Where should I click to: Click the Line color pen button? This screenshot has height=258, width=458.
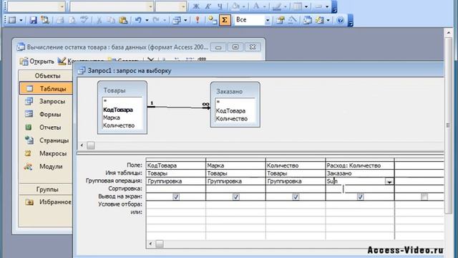[x=277, y=6]
